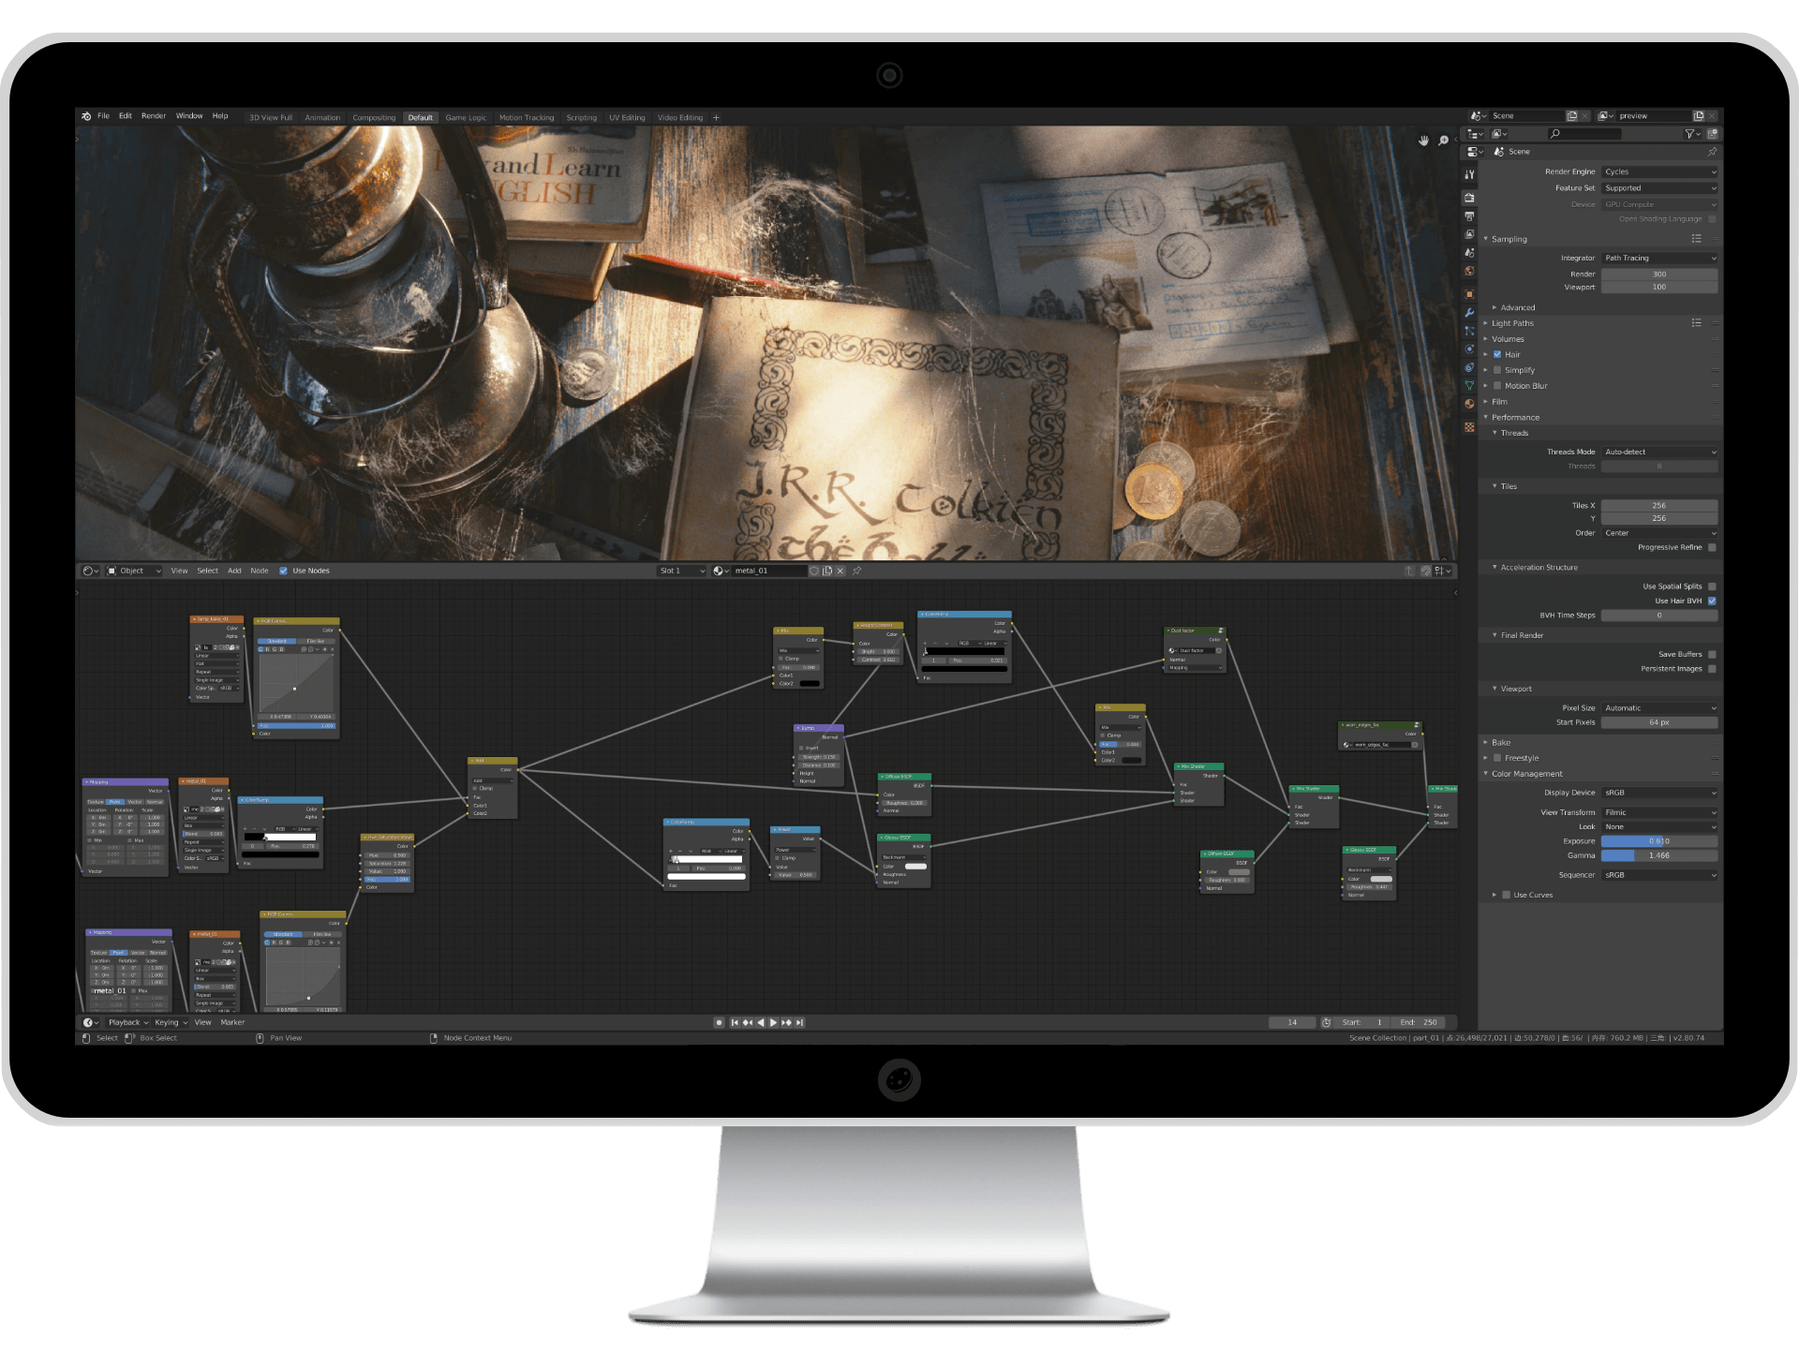Enable the Motion Blur checkbox
1799x1366 pixels.
(1497, 386)
